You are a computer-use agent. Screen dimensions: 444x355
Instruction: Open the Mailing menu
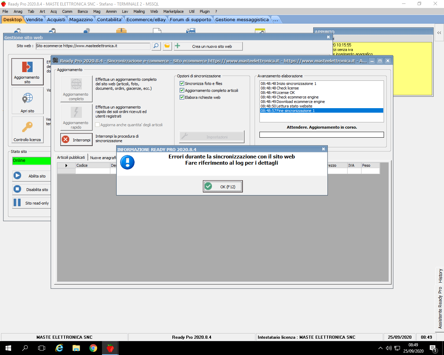(x=139, y=11)
